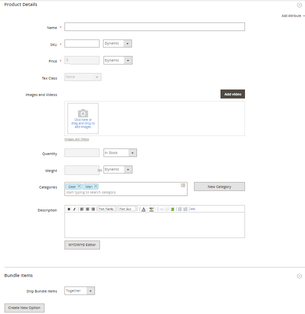Screen dimensions: 305x314
Task: Click inside the Description text area
Action: (x=154, y=225)
